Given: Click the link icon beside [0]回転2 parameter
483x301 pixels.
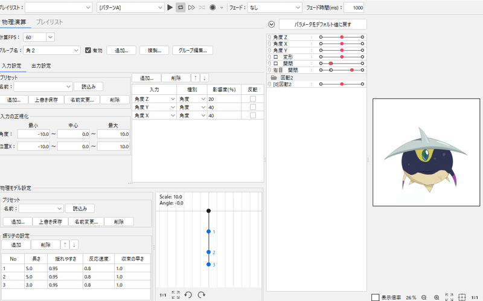Looking at the screenshot, I should pos(269,84).
